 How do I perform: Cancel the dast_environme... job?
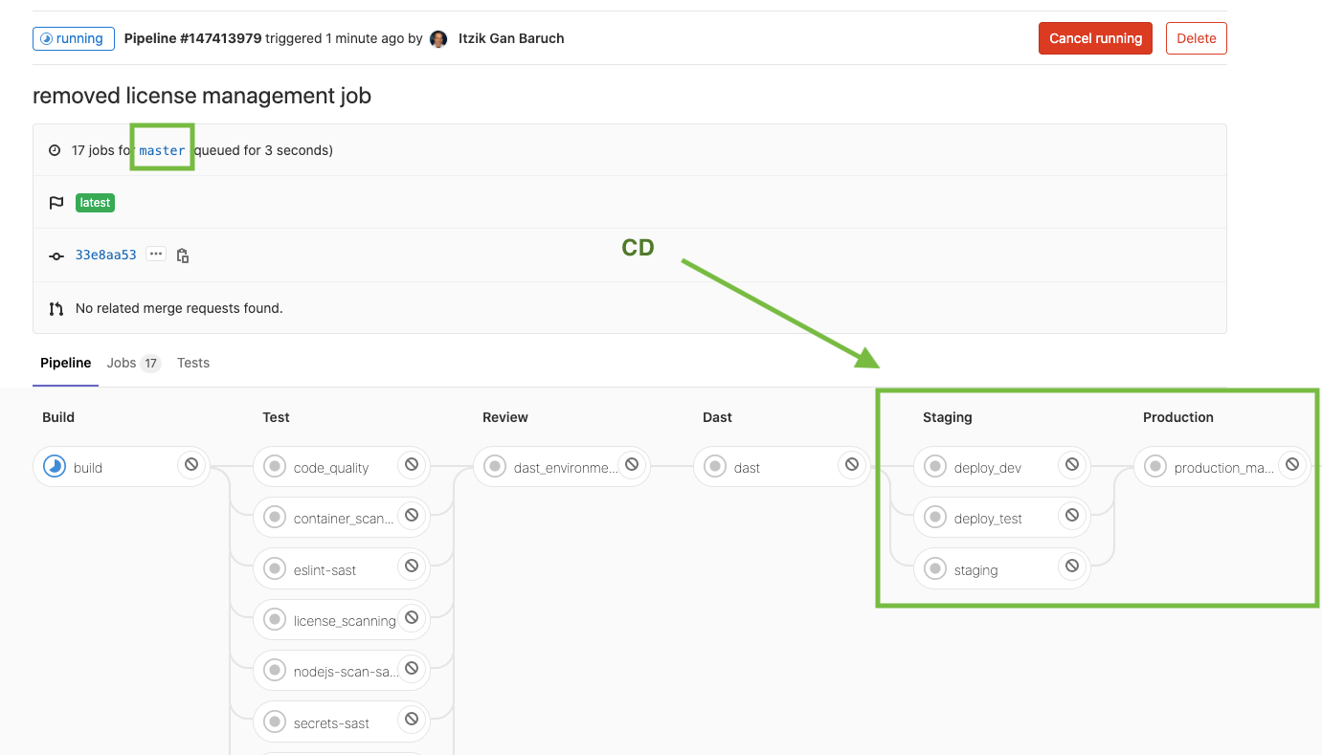tap(632, 465)
